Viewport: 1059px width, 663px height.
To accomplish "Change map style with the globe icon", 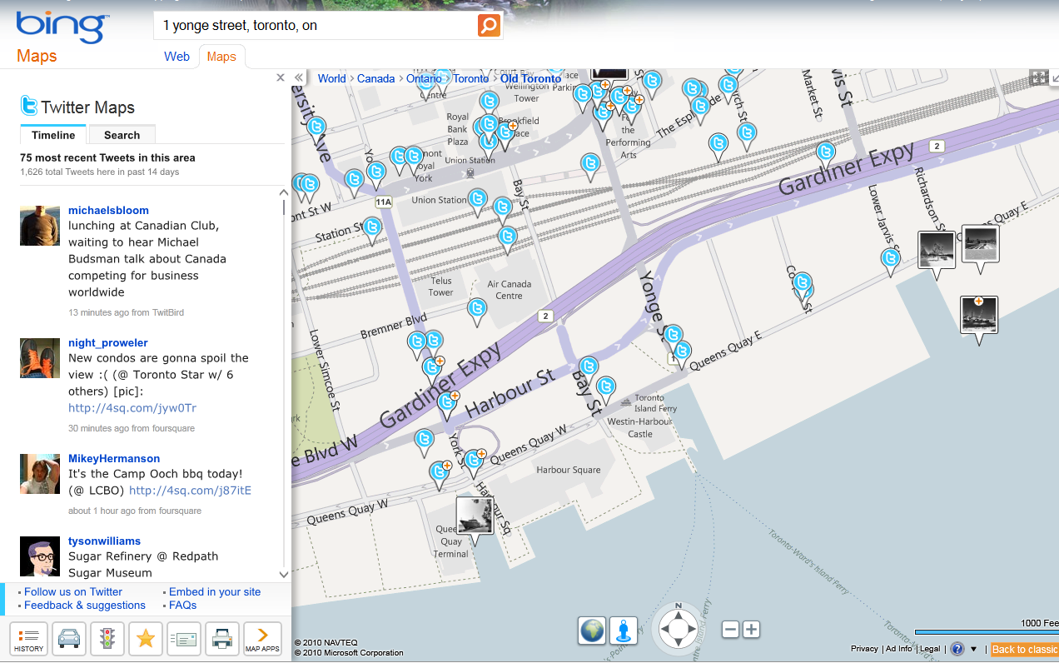I will tap(592, 631).
